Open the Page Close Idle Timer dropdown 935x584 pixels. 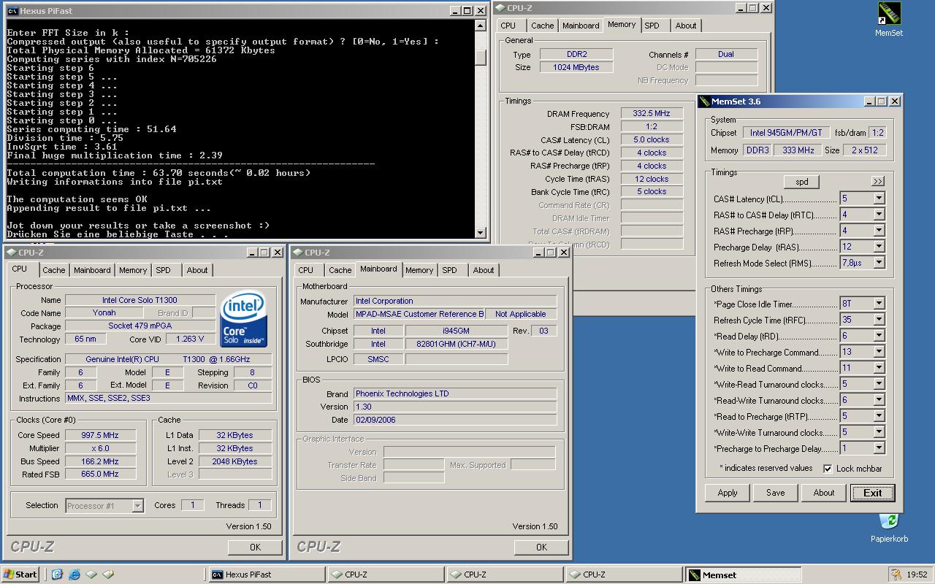pyautogui.click(x=879, y=304)
